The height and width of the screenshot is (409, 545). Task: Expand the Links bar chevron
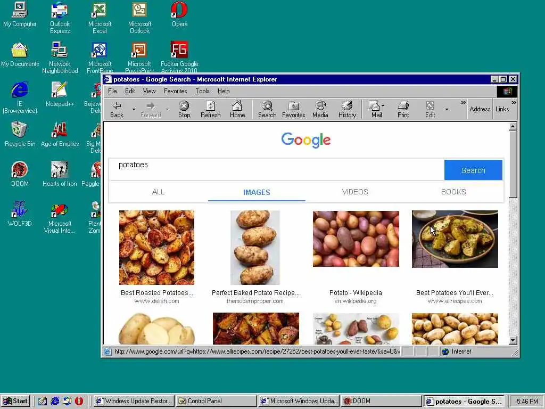tap(514, 103)
